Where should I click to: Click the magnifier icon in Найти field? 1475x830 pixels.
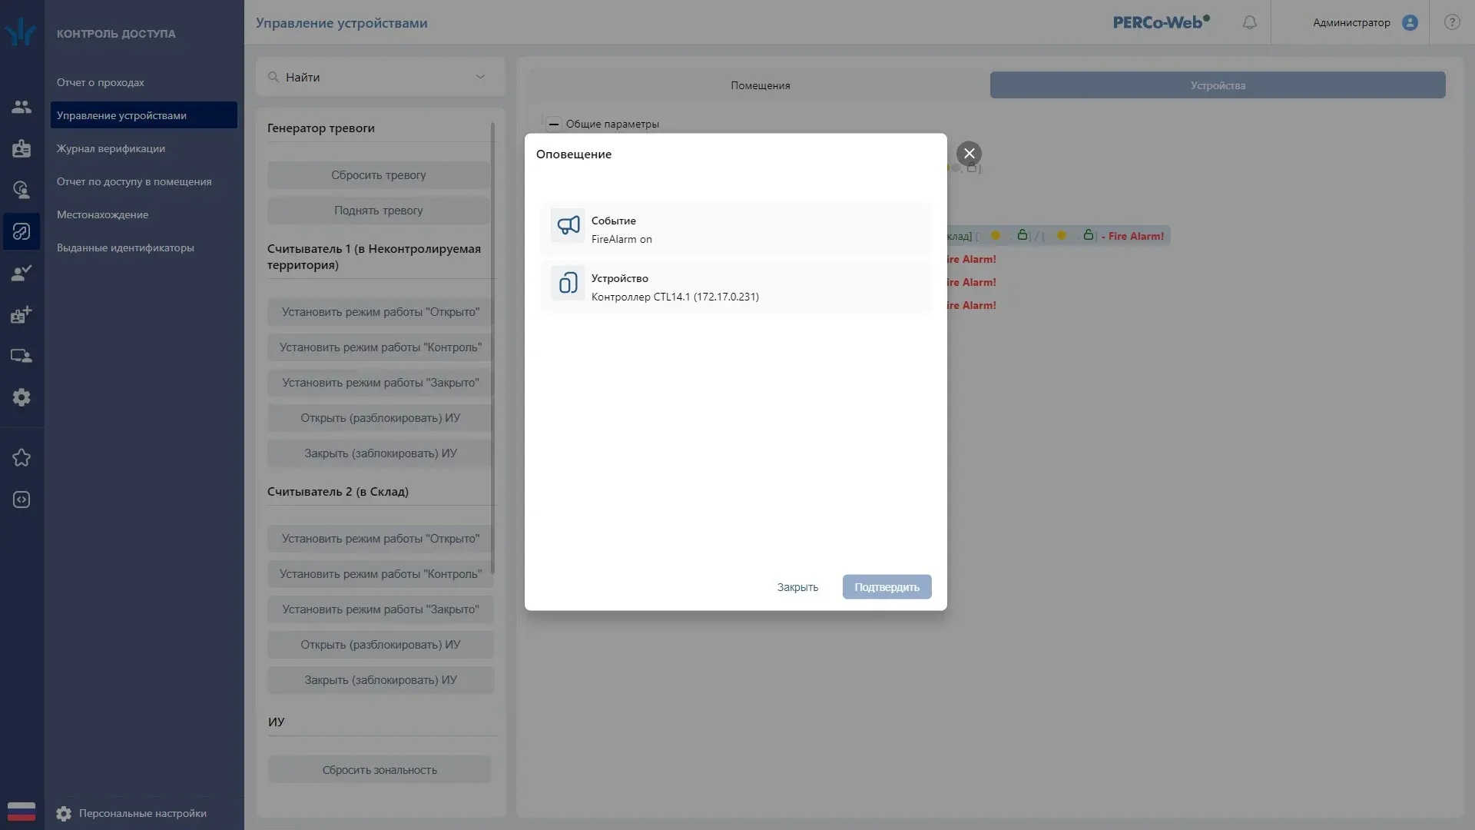pyautogui.click(x=273, y=77)
